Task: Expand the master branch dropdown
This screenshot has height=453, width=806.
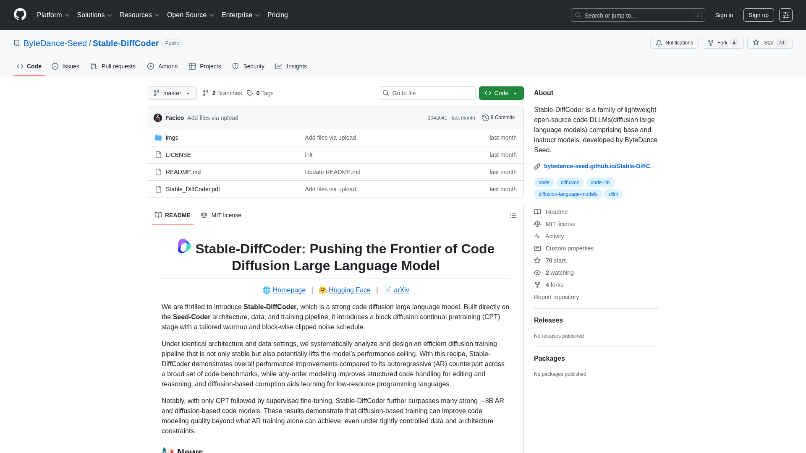Action: point(172,93)
